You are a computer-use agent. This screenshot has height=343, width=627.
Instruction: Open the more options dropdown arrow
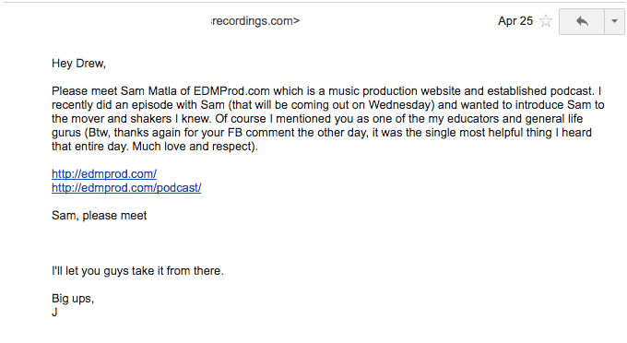(x=615, y=21)
